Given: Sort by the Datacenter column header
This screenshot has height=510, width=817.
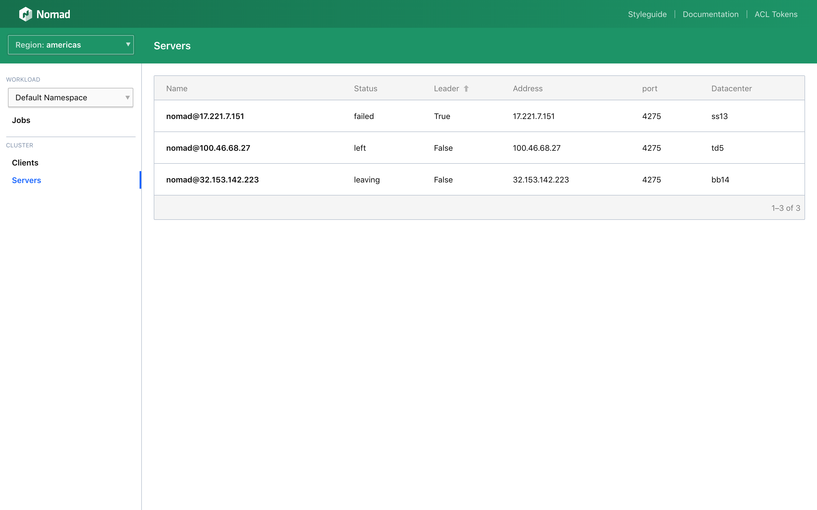Looking at the screenshot, I should [732, 89].
